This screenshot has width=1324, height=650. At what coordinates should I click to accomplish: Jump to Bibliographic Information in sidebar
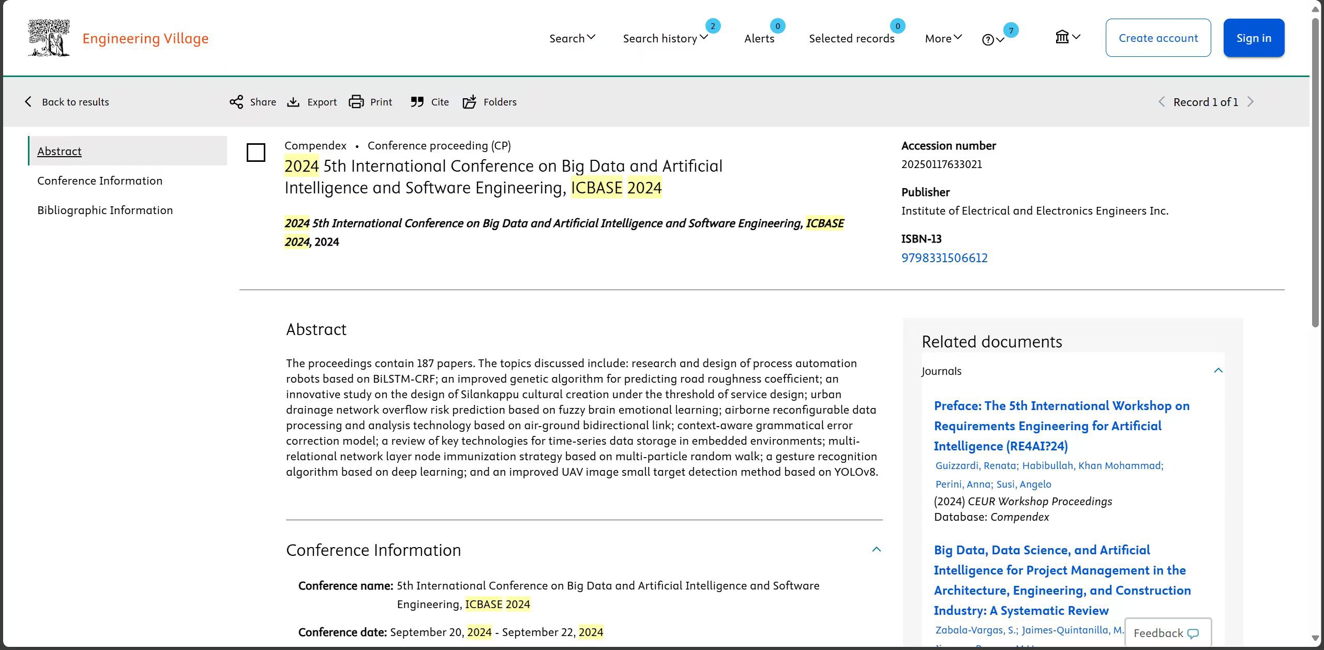pyautogui.click(x=105, y=210)
